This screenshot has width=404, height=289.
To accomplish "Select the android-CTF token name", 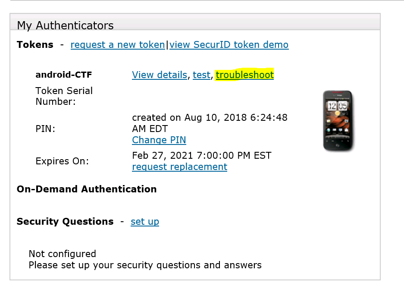I will 64,75.
